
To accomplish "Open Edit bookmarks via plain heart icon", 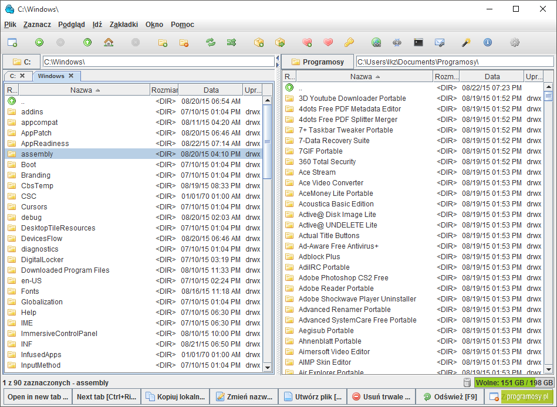I will 328,43.
